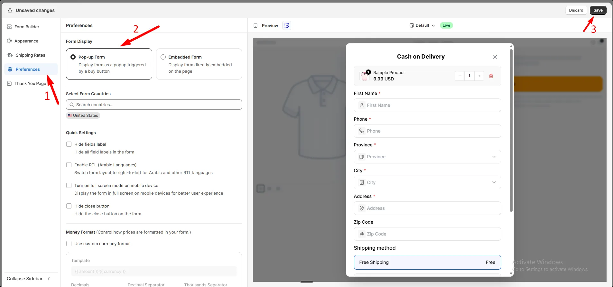The width and height of the screenshot is (613, 287).
Task: Click the Appearance palette icon
Action: coord(9,41)
